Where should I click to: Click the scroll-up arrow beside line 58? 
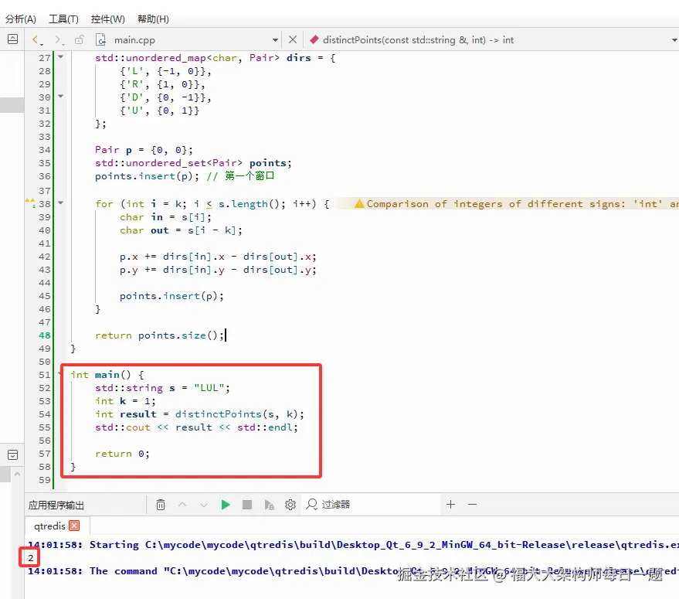(x=17, y=474)
